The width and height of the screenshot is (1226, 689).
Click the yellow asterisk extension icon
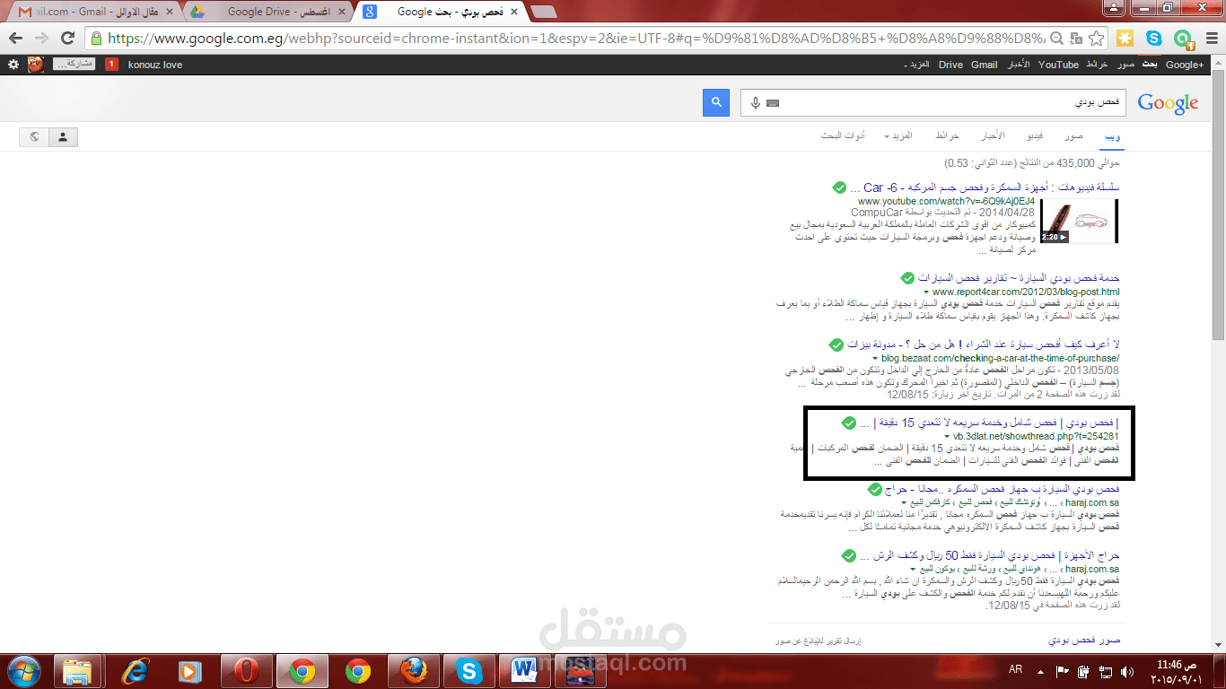click(1125, 38)
